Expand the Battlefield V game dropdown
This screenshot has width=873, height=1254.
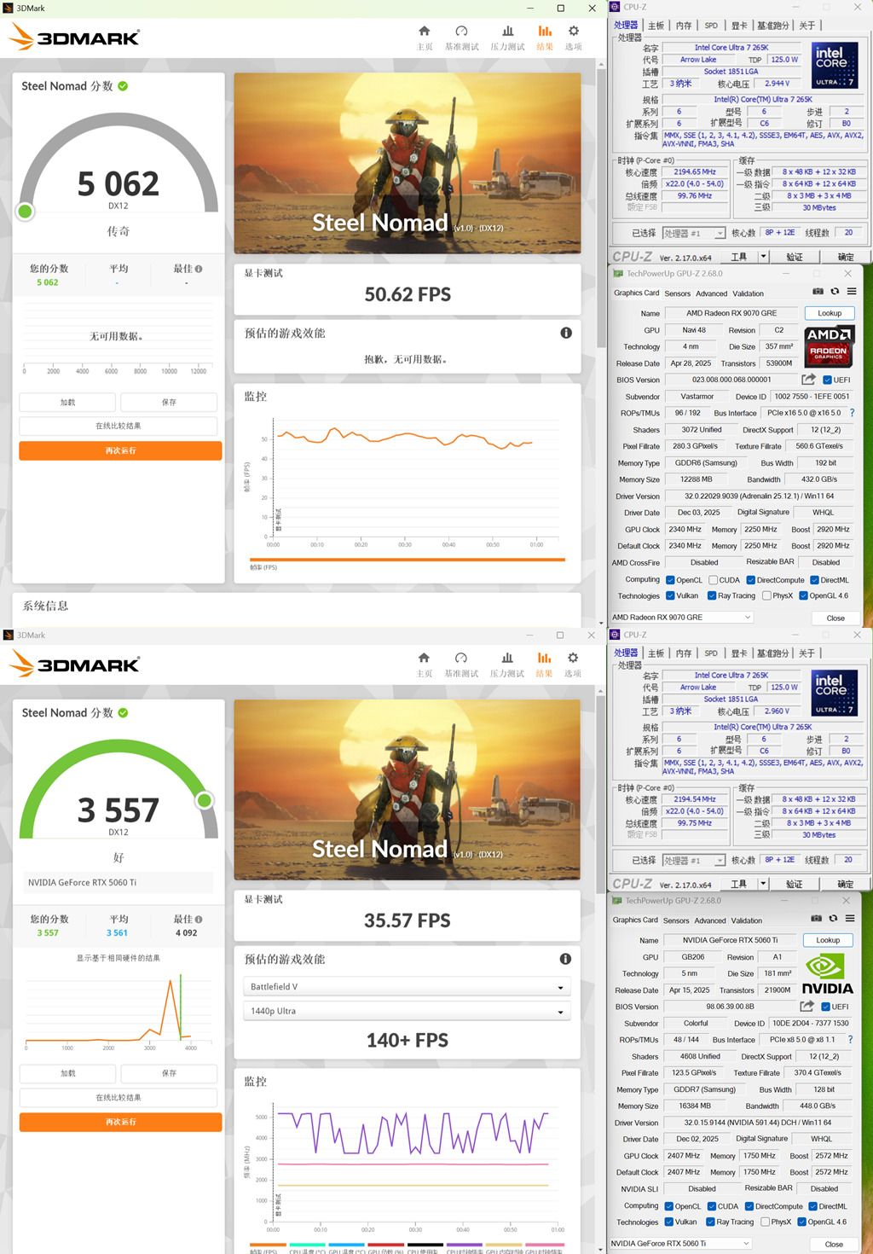tap(408, 987)
